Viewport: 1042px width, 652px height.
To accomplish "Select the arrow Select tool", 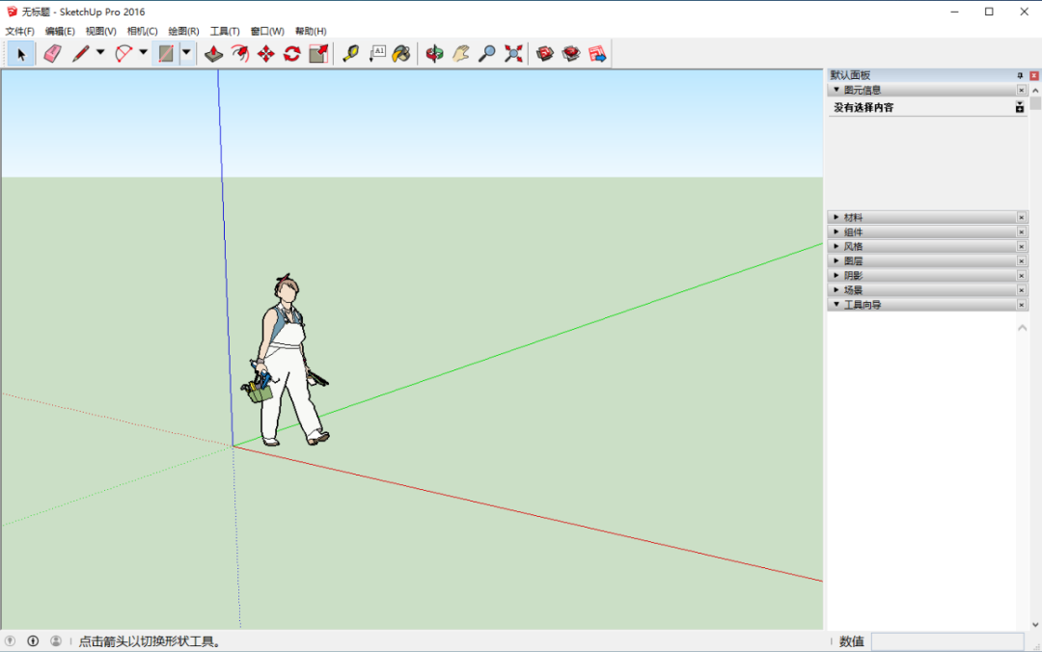I will pyautogui.click(x=20, y=54).
